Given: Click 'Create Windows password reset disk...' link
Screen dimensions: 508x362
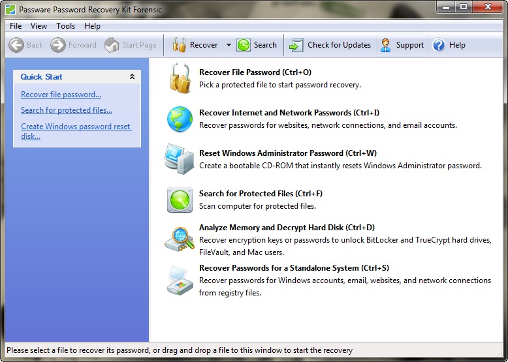Looking at the screenshot, I should tap(76, 131).
